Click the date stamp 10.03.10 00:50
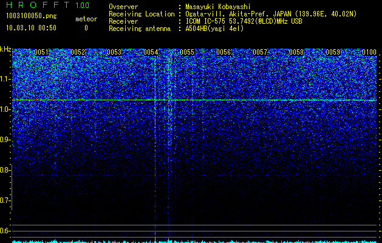Viewport: 382px width, 243px height. click(32, 28)
